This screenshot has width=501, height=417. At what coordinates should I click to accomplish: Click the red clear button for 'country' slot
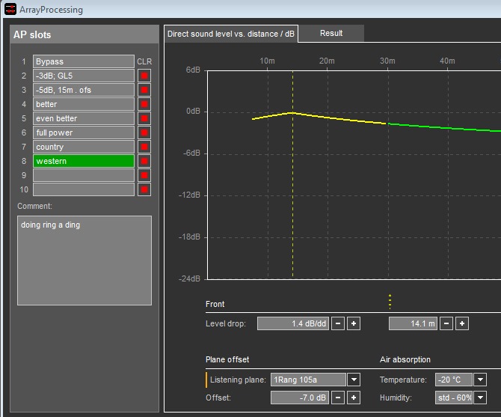coord(144,147)
